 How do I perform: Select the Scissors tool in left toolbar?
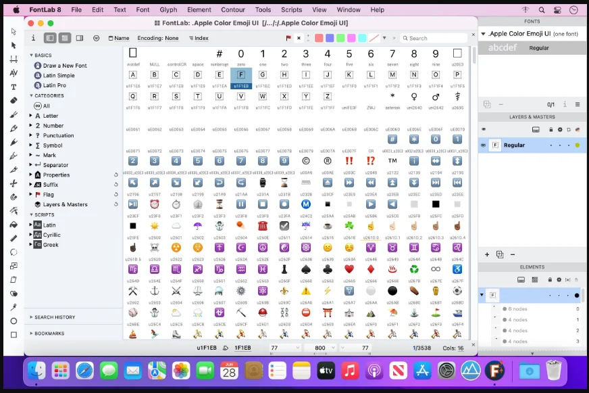[14, 183]
